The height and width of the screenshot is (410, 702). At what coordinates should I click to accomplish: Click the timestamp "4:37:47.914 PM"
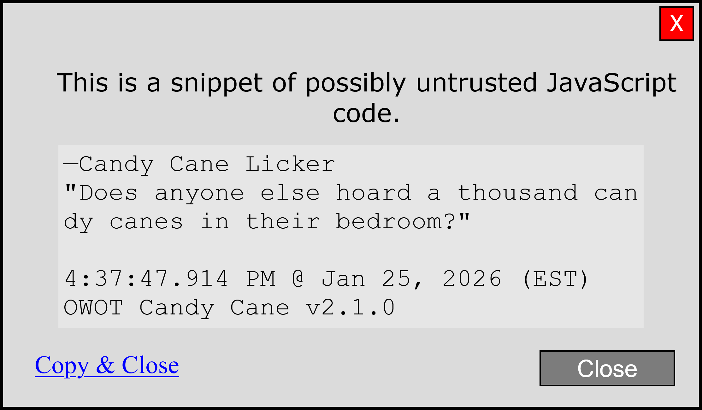[x=170, y=279]
